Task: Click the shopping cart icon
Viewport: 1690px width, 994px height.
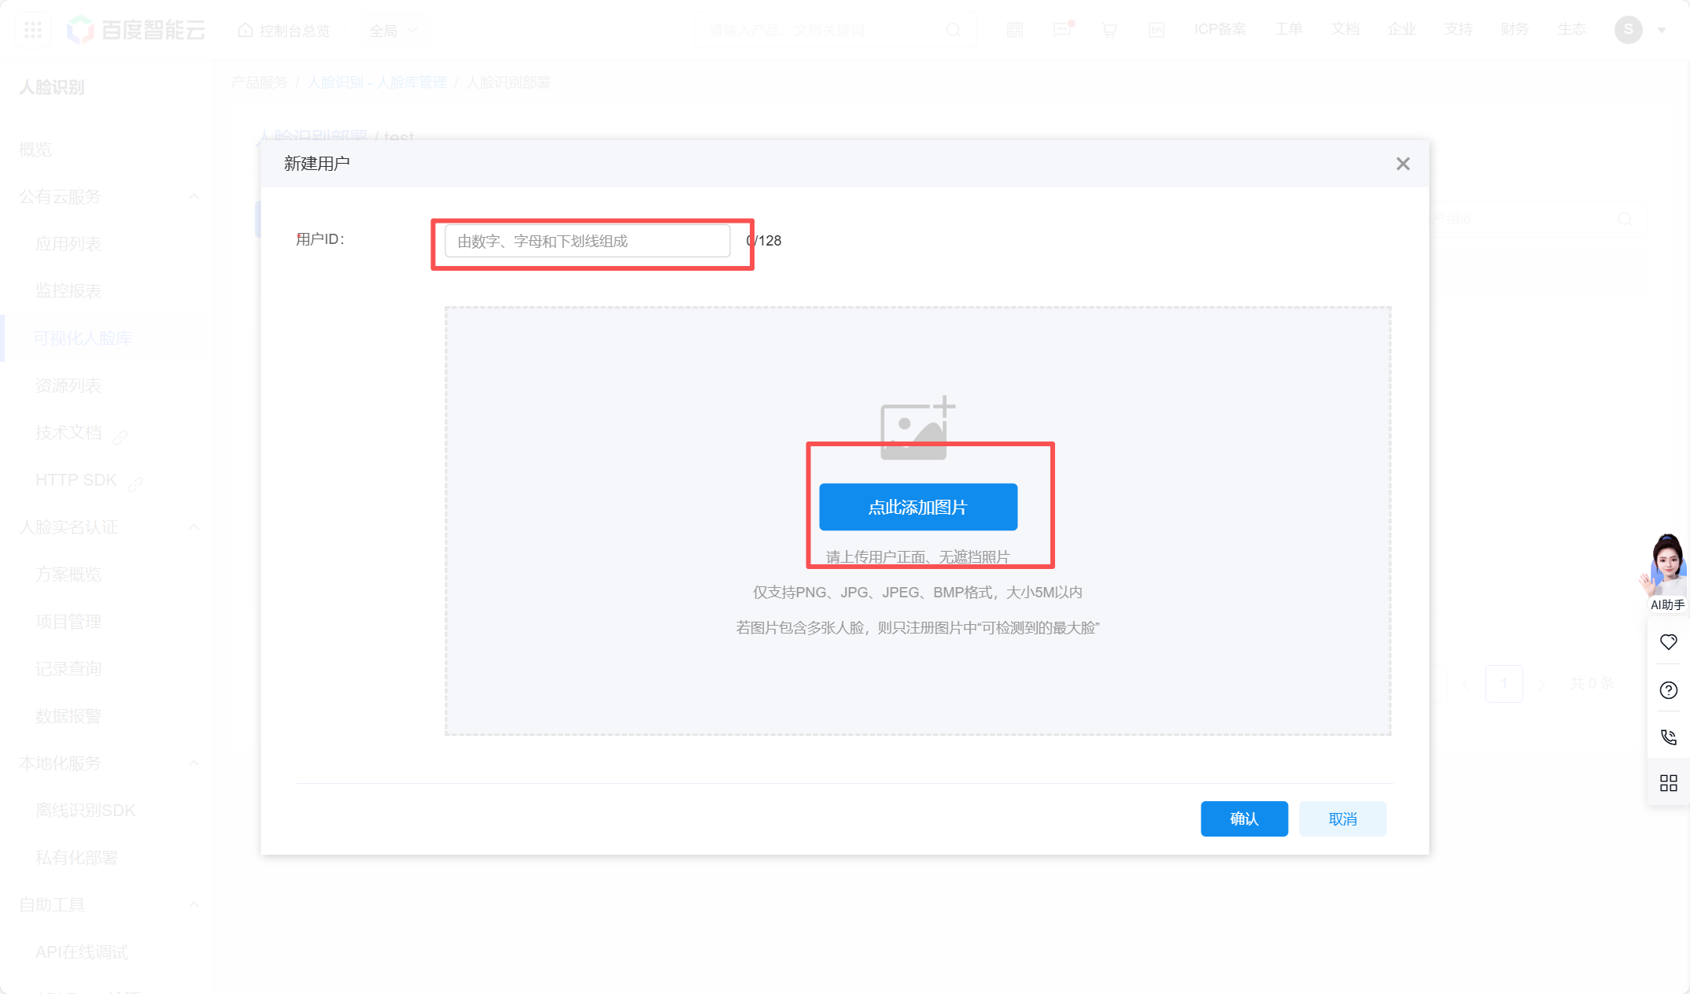Action: tap(1109, 30)
